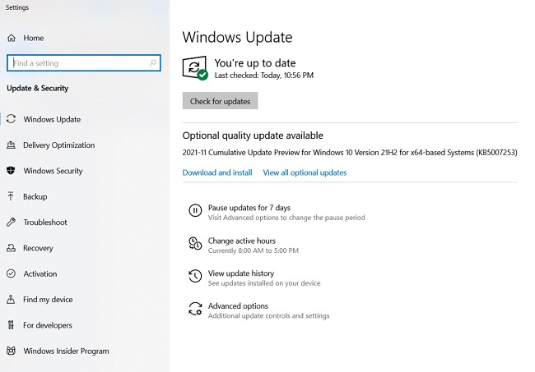Click the Backup arrow icon

tap(11, 196)
